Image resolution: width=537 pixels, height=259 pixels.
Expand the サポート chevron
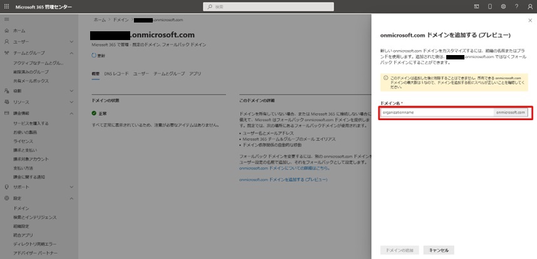(71, 187)
